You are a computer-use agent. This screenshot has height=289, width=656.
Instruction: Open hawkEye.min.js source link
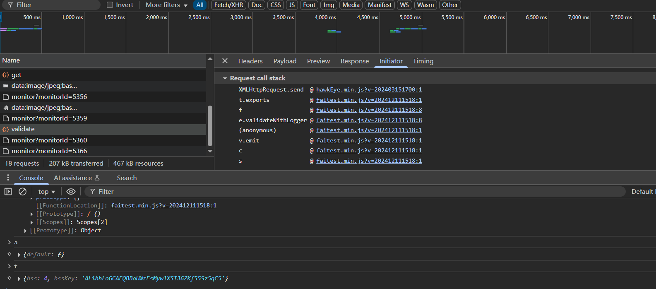pos(369,89)
